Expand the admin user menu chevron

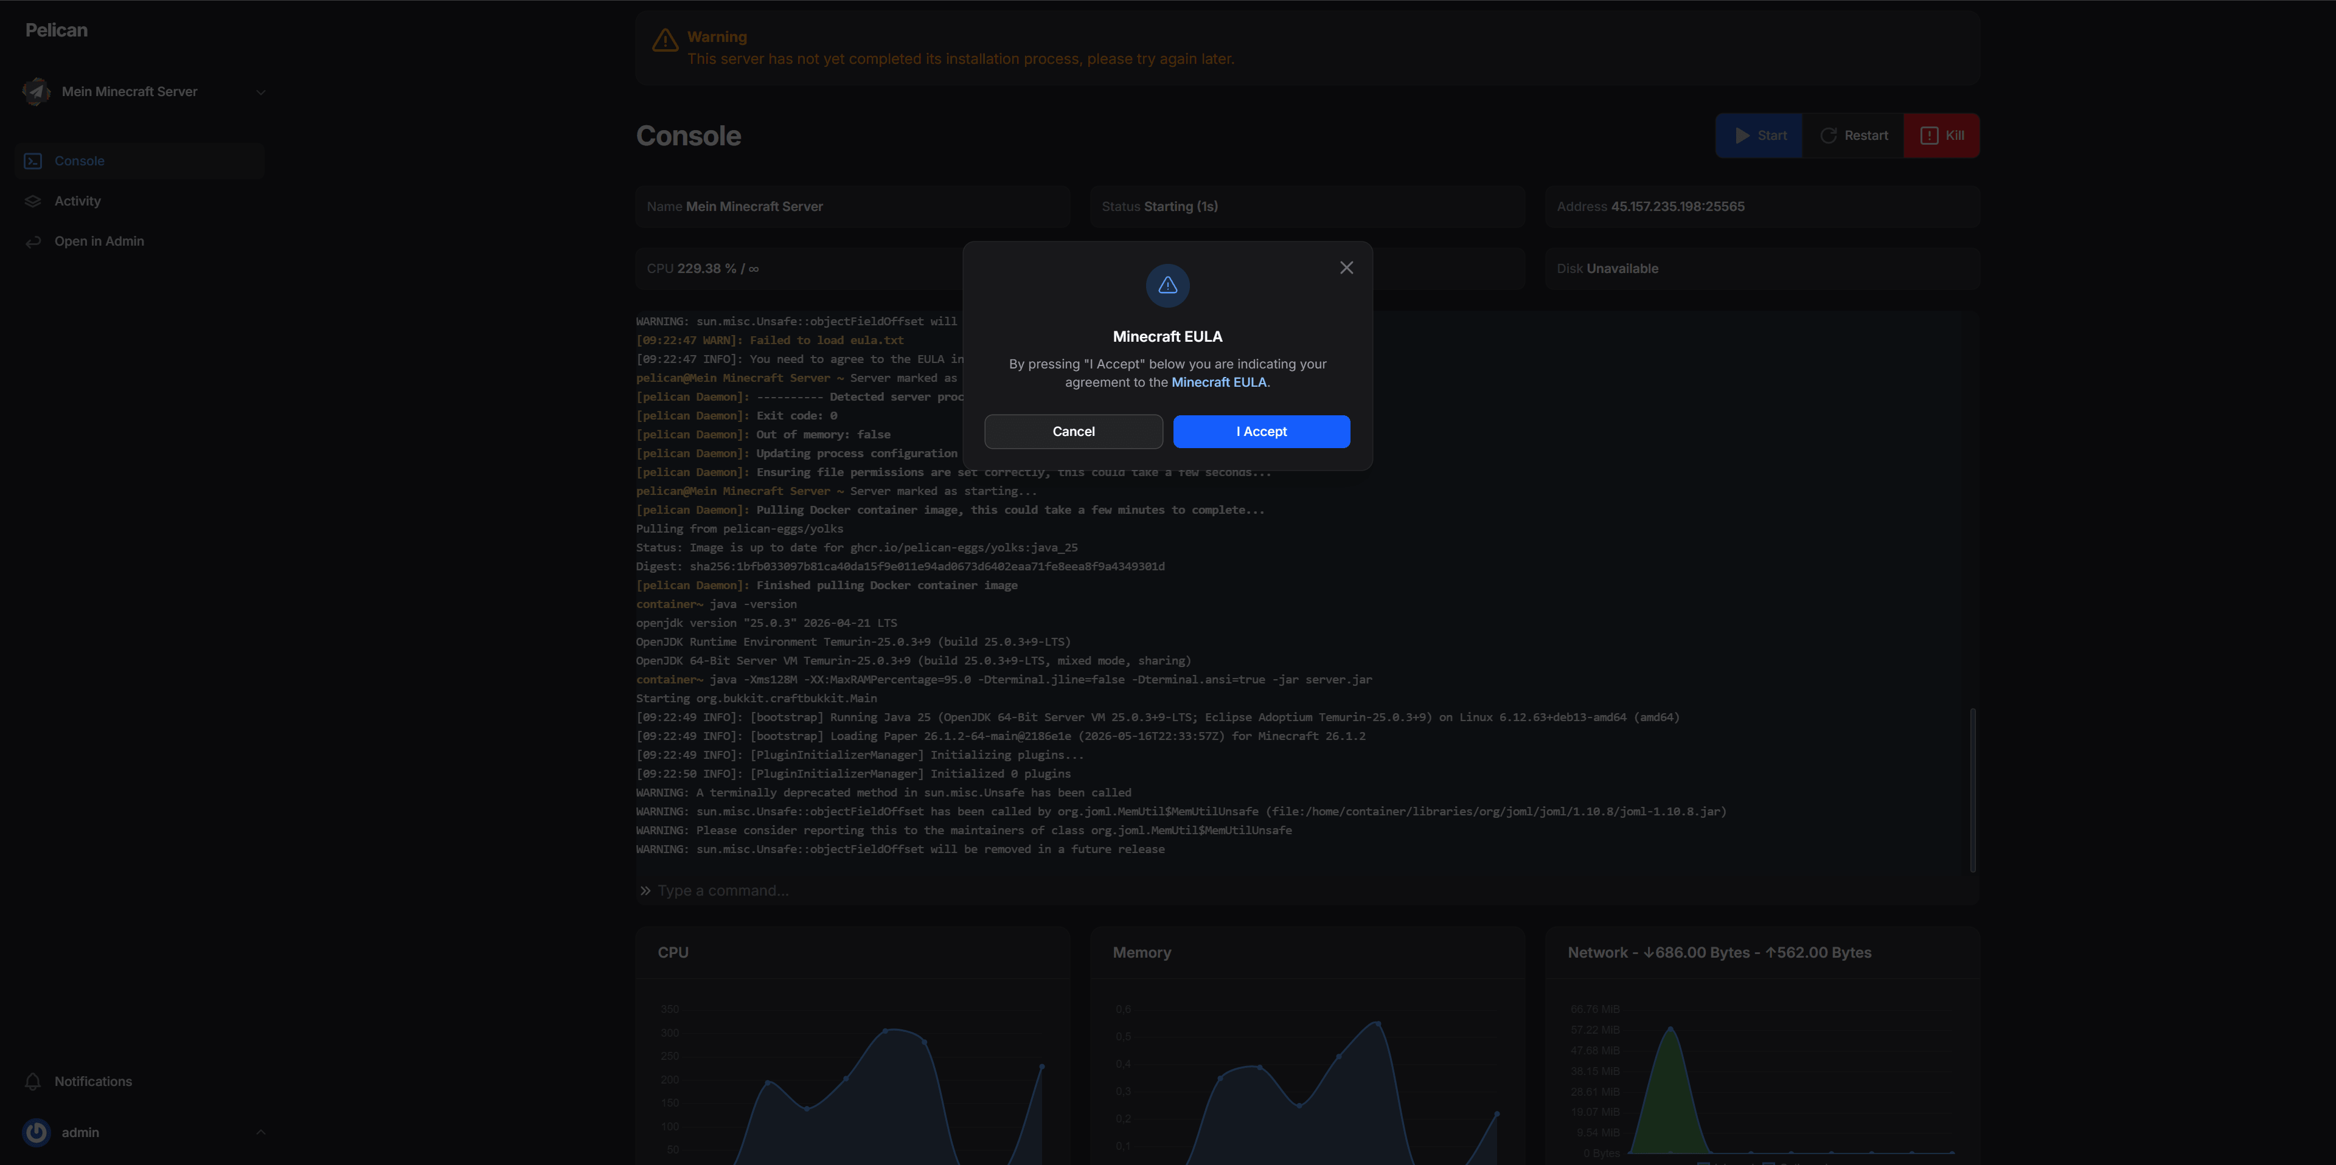tap(260, 1132)
